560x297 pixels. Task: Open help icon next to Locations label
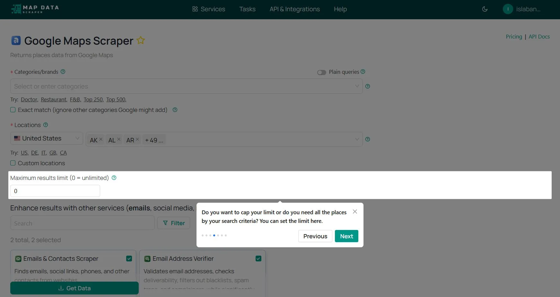46,125
